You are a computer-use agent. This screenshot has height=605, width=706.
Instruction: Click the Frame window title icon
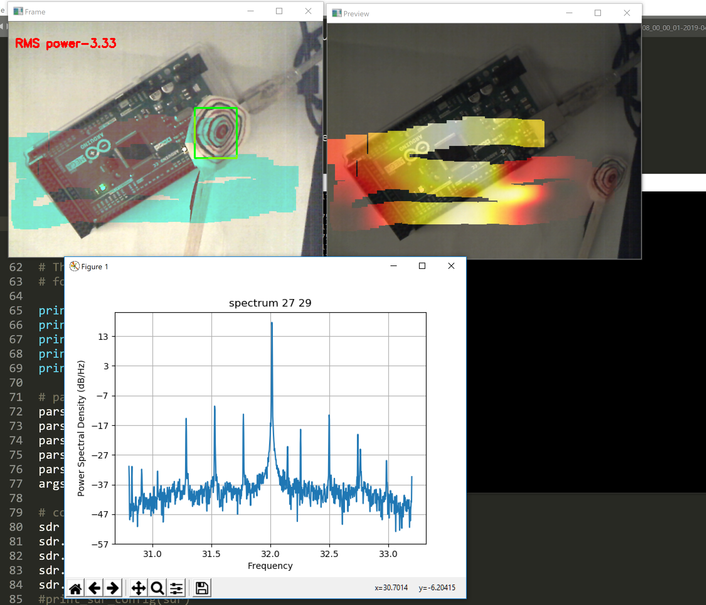click(18, 12)
